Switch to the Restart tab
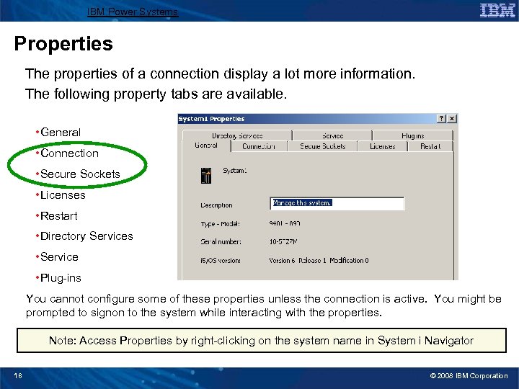This screenshot has width=519, height=389. click(x=430, y=146)
